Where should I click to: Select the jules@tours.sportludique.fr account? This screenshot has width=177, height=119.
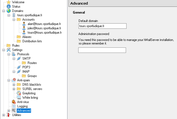(45, 28)
